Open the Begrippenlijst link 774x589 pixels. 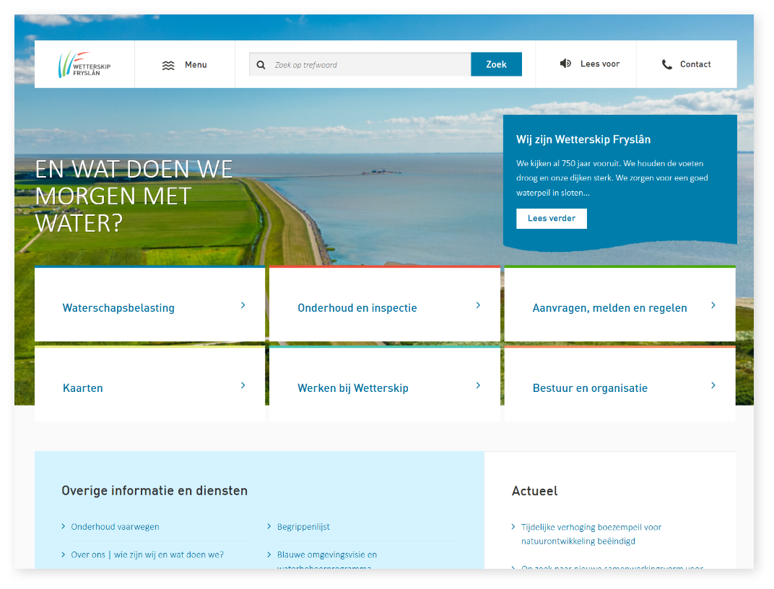coord(303,527)
